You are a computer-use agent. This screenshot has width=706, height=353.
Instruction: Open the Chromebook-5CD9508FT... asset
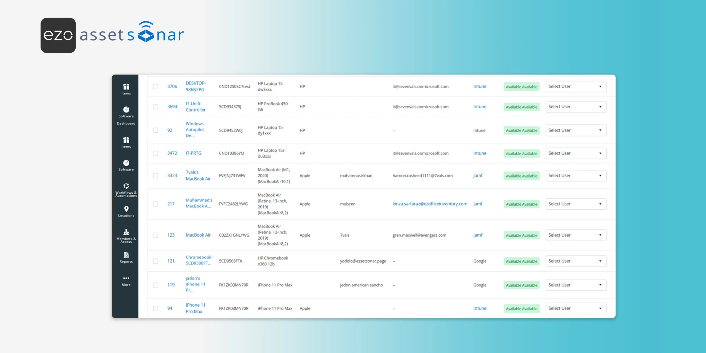tap(199, 260)
